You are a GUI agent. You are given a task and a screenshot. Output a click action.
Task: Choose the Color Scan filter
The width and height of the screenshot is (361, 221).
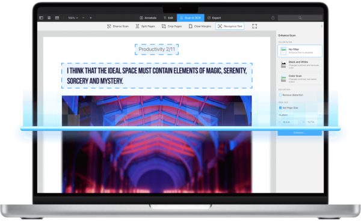[300, 79]
